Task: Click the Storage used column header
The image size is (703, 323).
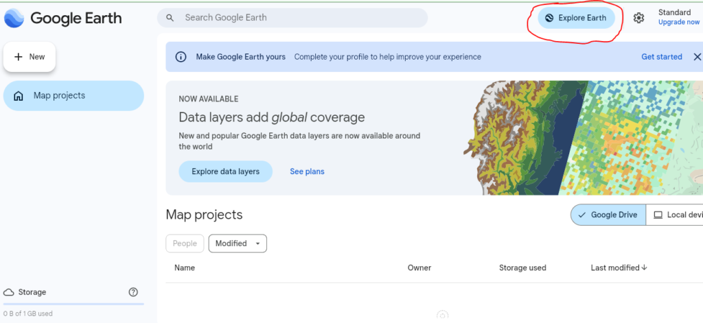Action: [x=522, y=268]
